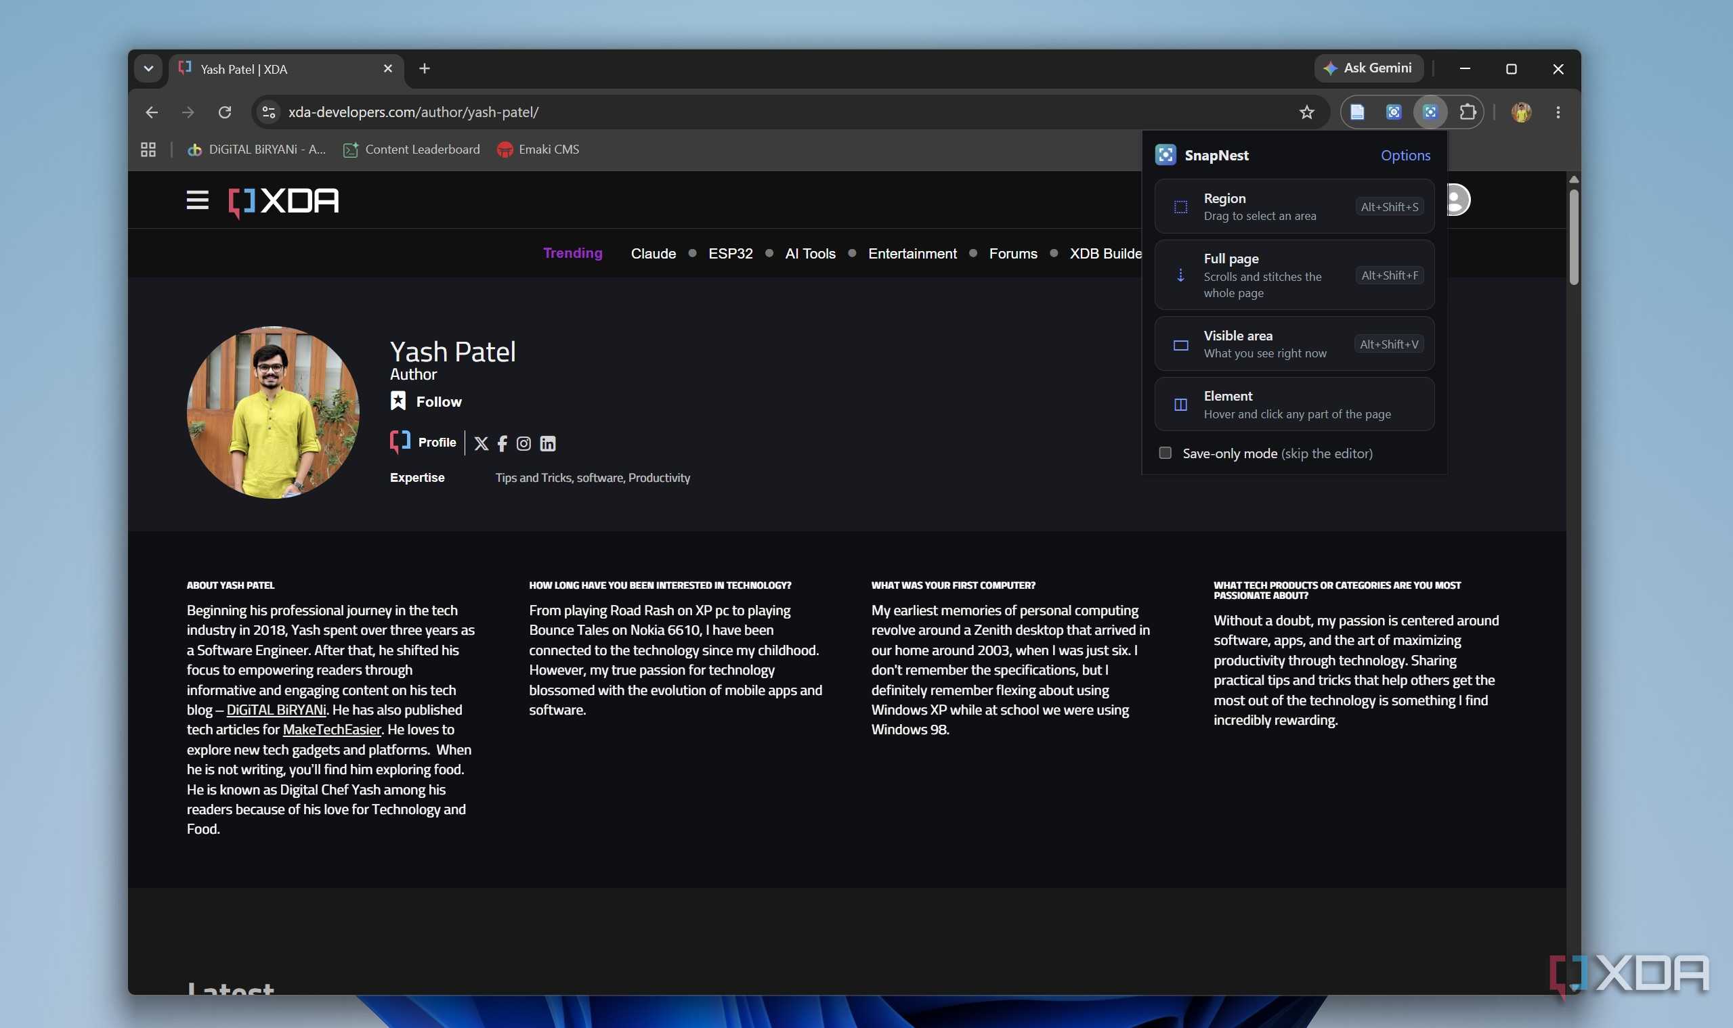Open Content Leaderboard bookmark
This screenshot has height=1028, width=1733.
tap(412, 150)
